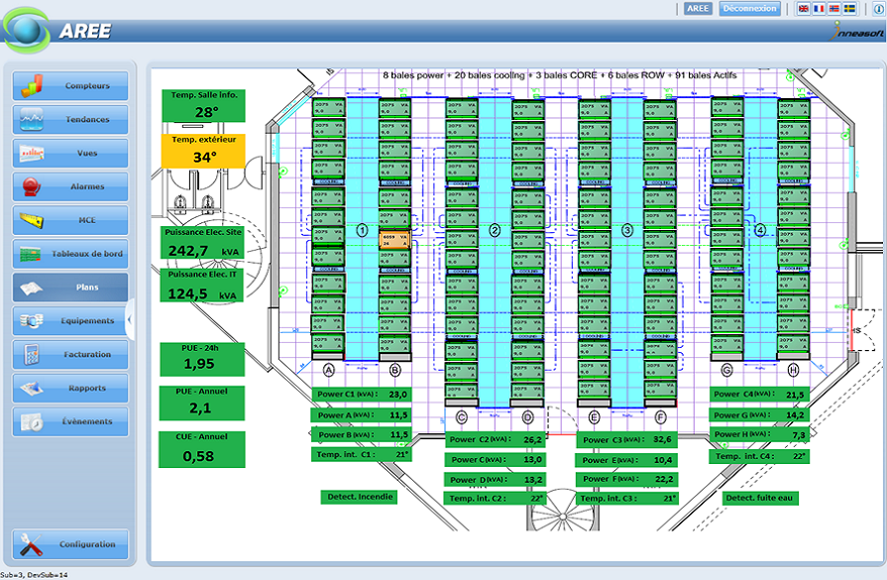Click the PUE - 24h tile

click(202, 359)
